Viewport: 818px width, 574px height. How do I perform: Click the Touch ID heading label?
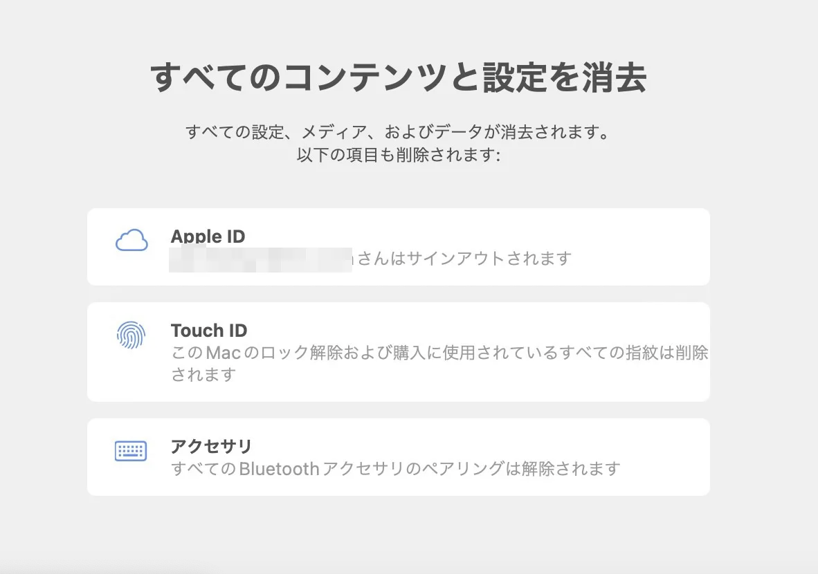pos(209,331)
